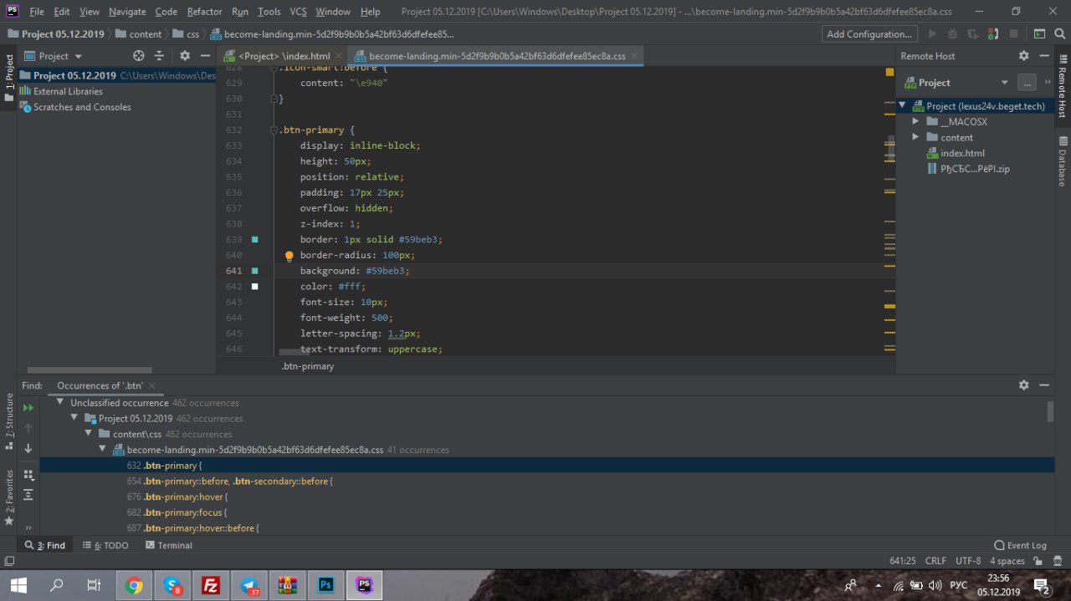This screenshot has width=1071, height=601.
Task: Open the Remote Host Project server dropdown
Action: [x=1004, y=83]
